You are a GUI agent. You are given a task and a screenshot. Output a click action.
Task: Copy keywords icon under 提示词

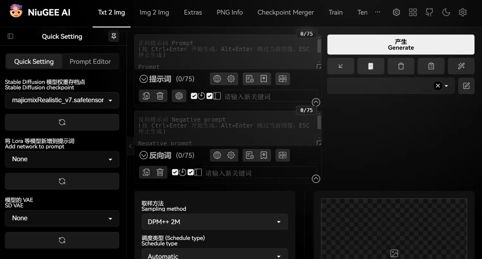point(146,96)
